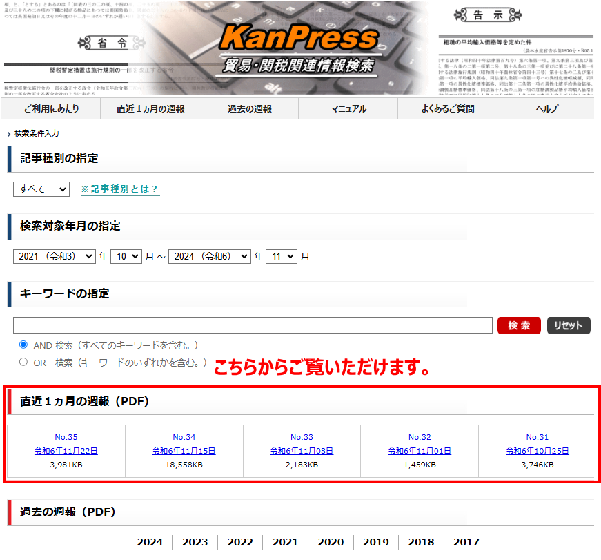Open the ヘルプ navigation item
The image size is (601, 560).
tap(546, 108)
